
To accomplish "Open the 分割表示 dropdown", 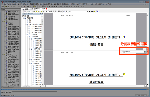I will 145,52.
